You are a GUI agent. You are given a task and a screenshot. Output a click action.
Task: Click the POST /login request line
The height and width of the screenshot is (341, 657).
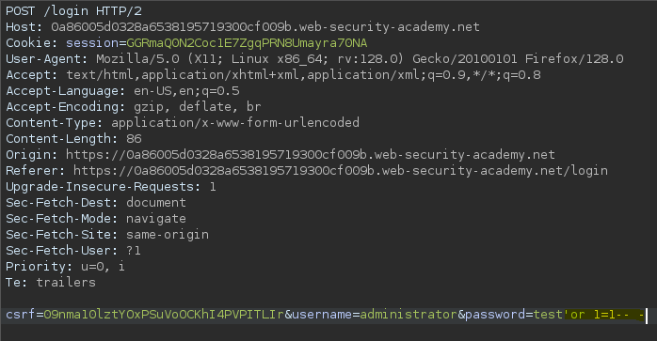coord(73,11)
